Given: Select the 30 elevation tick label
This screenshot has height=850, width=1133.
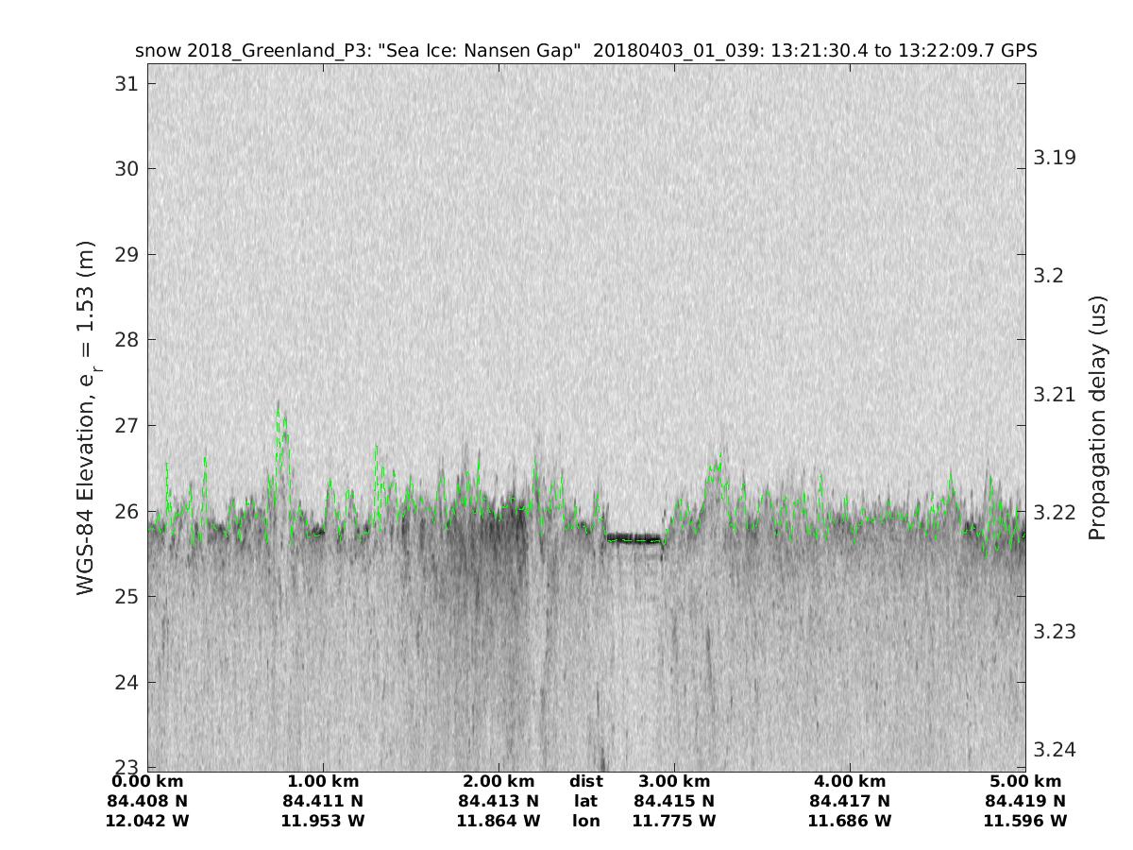Looking at the screenshot, I should (126, 169).
